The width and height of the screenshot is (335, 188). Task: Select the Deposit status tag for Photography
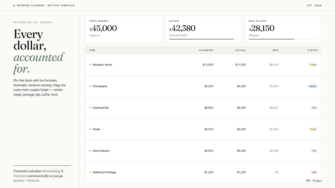[x=313, y=86]
